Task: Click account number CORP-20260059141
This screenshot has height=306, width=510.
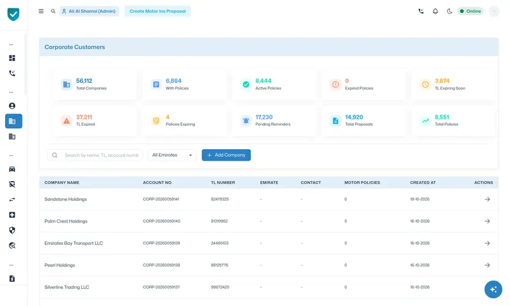Action: click(161, 200)
